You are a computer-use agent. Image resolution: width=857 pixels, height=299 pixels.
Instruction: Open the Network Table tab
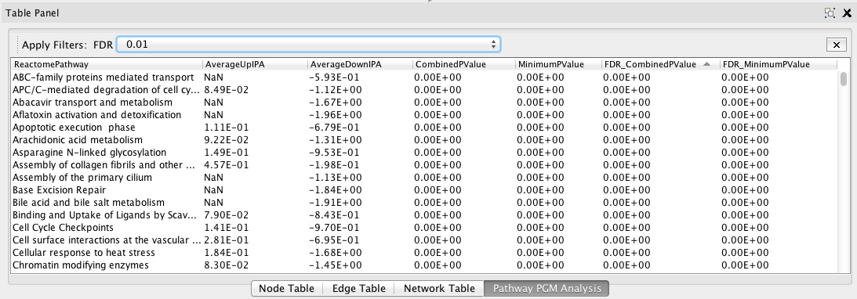[439, 289]
